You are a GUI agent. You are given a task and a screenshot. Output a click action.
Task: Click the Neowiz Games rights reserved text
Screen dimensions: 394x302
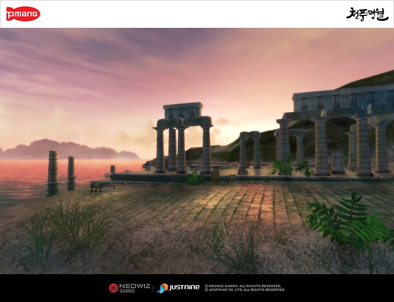pyautogui.click(x=243, y=286)
